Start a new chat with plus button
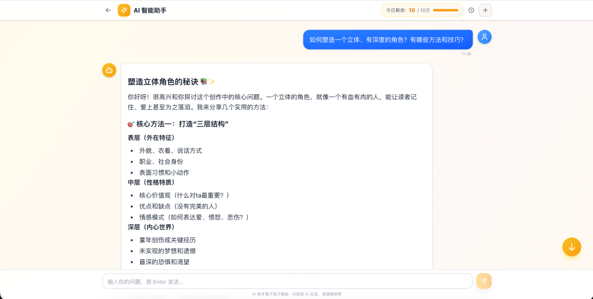Image resolution: width=593 pixels, height=299 pixels. (x=485, y=10)
